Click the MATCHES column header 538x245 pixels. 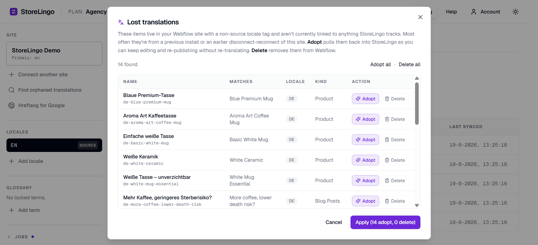coord(241,82)
